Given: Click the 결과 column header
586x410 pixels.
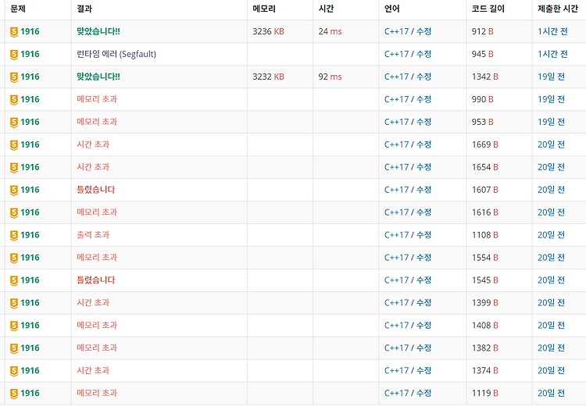Looking at the screenshot, I should [x=84, y=9].
